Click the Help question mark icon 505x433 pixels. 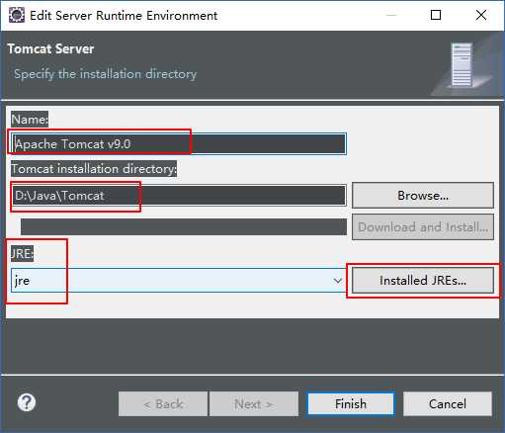coord(27,402)
